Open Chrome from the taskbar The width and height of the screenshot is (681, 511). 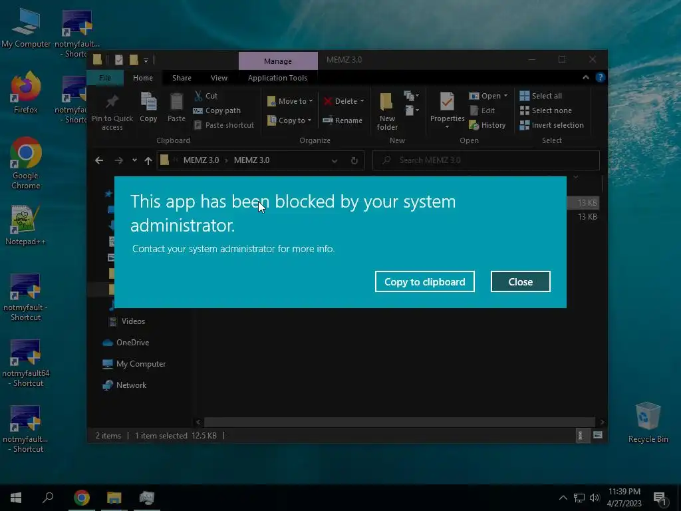[x=81, y=498]
